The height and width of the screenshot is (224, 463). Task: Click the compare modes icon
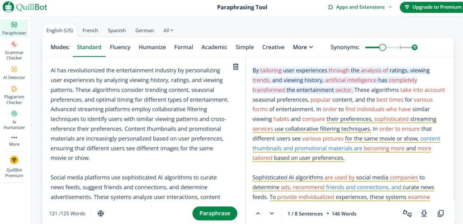point(407,214)
